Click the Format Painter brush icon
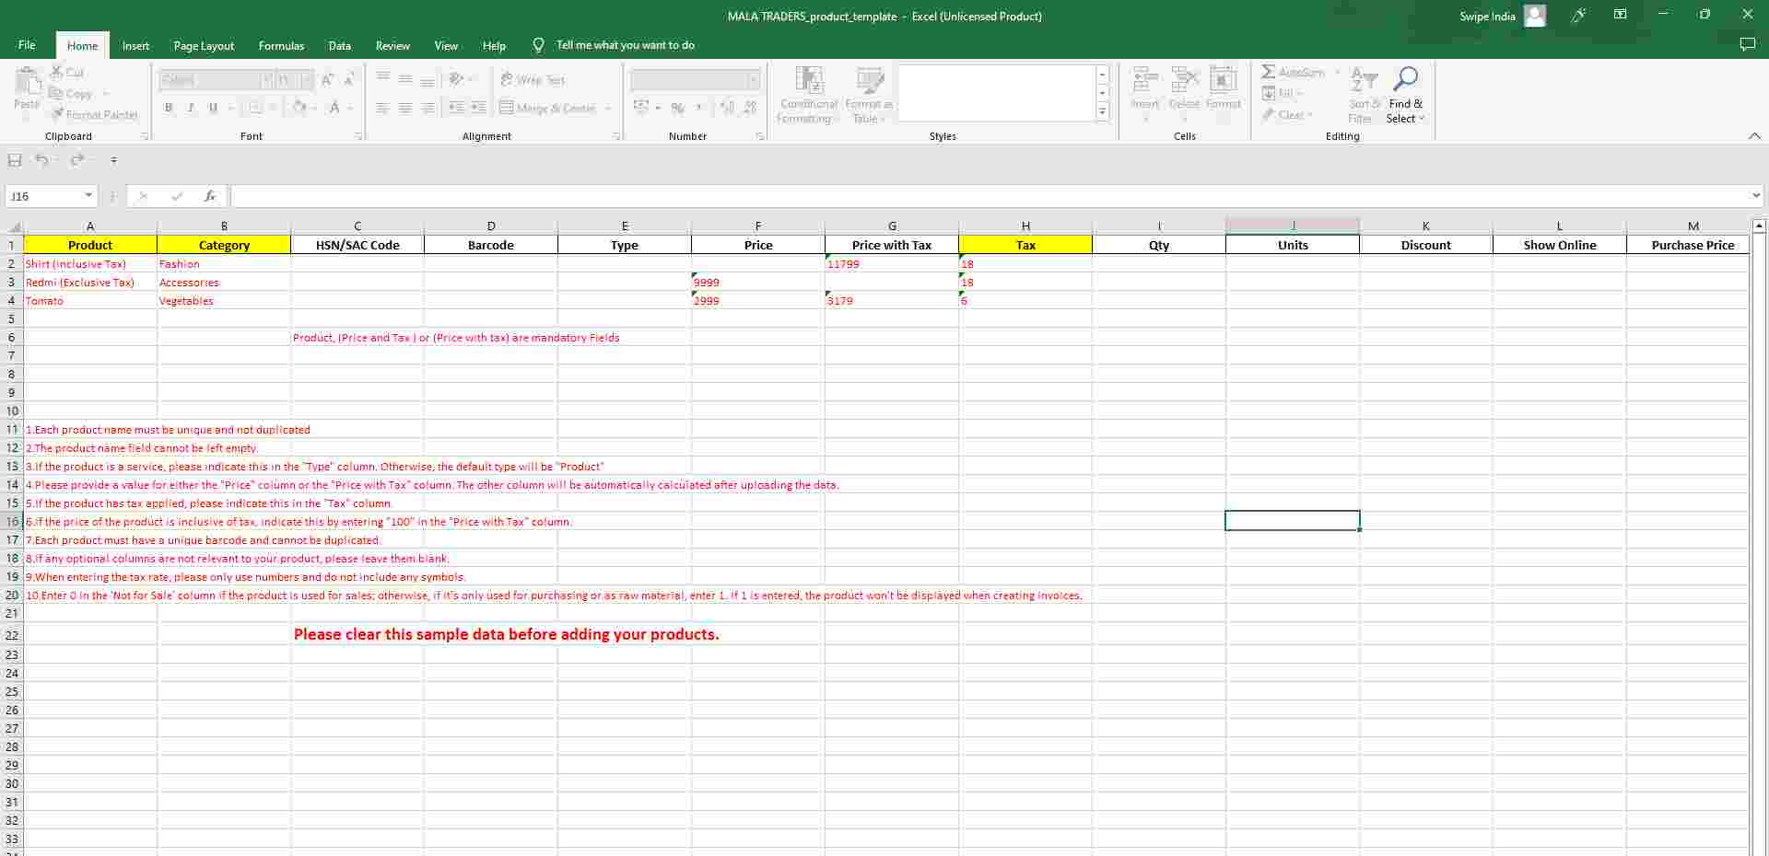Viewport: 1769px width, 856px height. click(57, 114)
